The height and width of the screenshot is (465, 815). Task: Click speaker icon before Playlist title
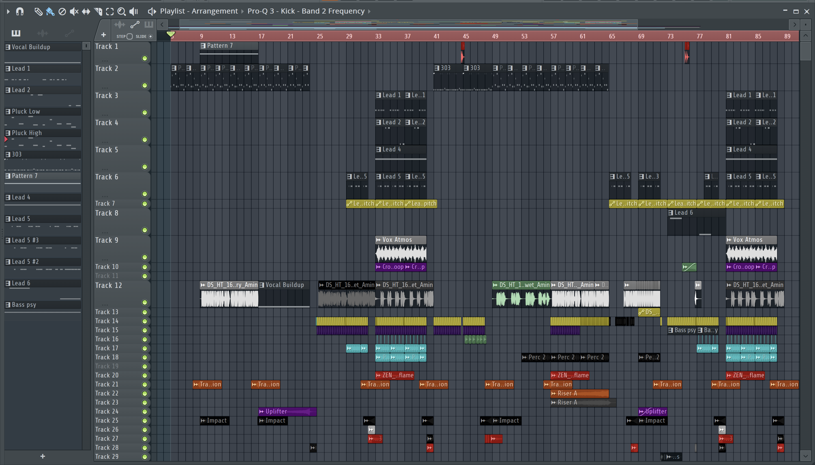[152, 12]
